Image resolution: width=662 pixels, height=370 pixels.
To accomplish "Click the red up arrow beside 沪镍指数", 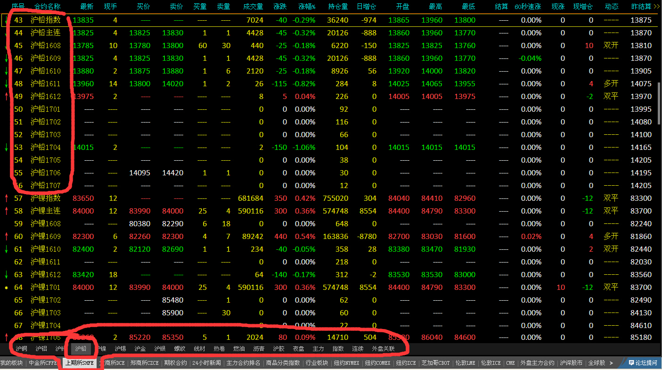I will [6, 198].
